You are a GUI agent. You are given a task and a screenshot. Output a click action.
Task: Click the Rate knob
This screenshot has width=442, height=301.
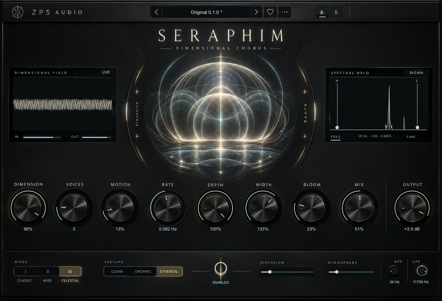pos(168,208)
